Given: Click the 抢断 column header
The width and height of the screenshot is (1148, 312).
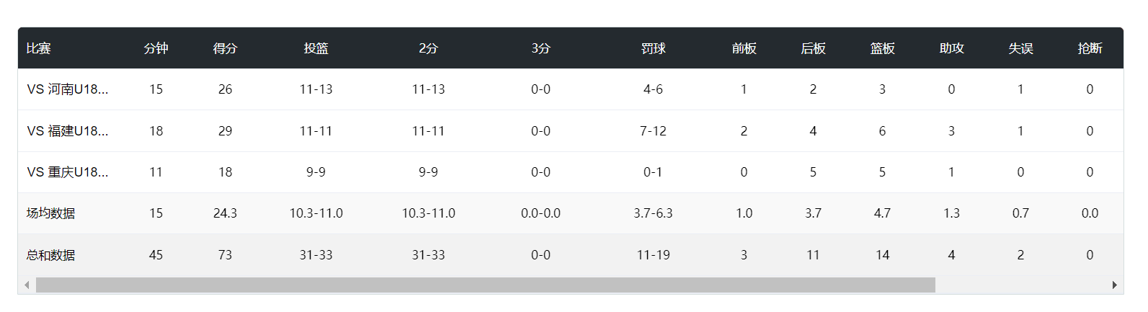Looking at the screenshot, I should pyautogui.click(x=1090, y=48).
